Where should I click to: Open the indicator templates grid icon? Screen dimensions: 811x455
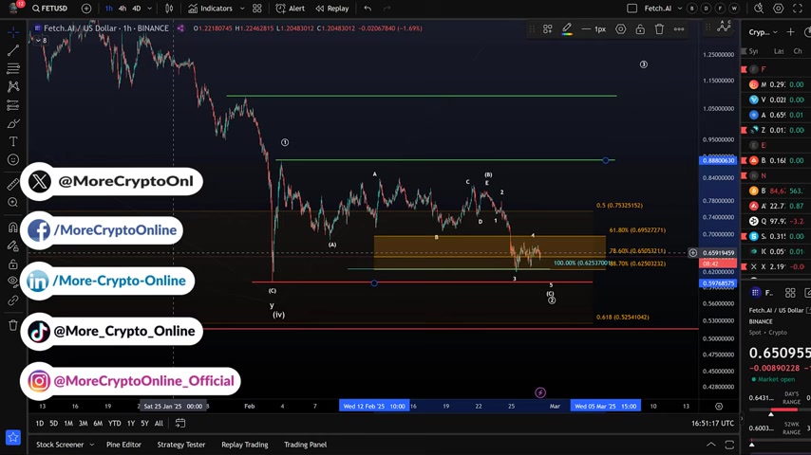click(257, 9)
